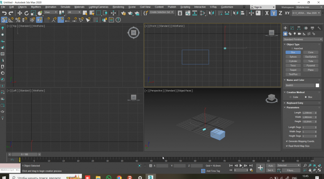
Task: Open the Modify panel tab
Action: 292,28
